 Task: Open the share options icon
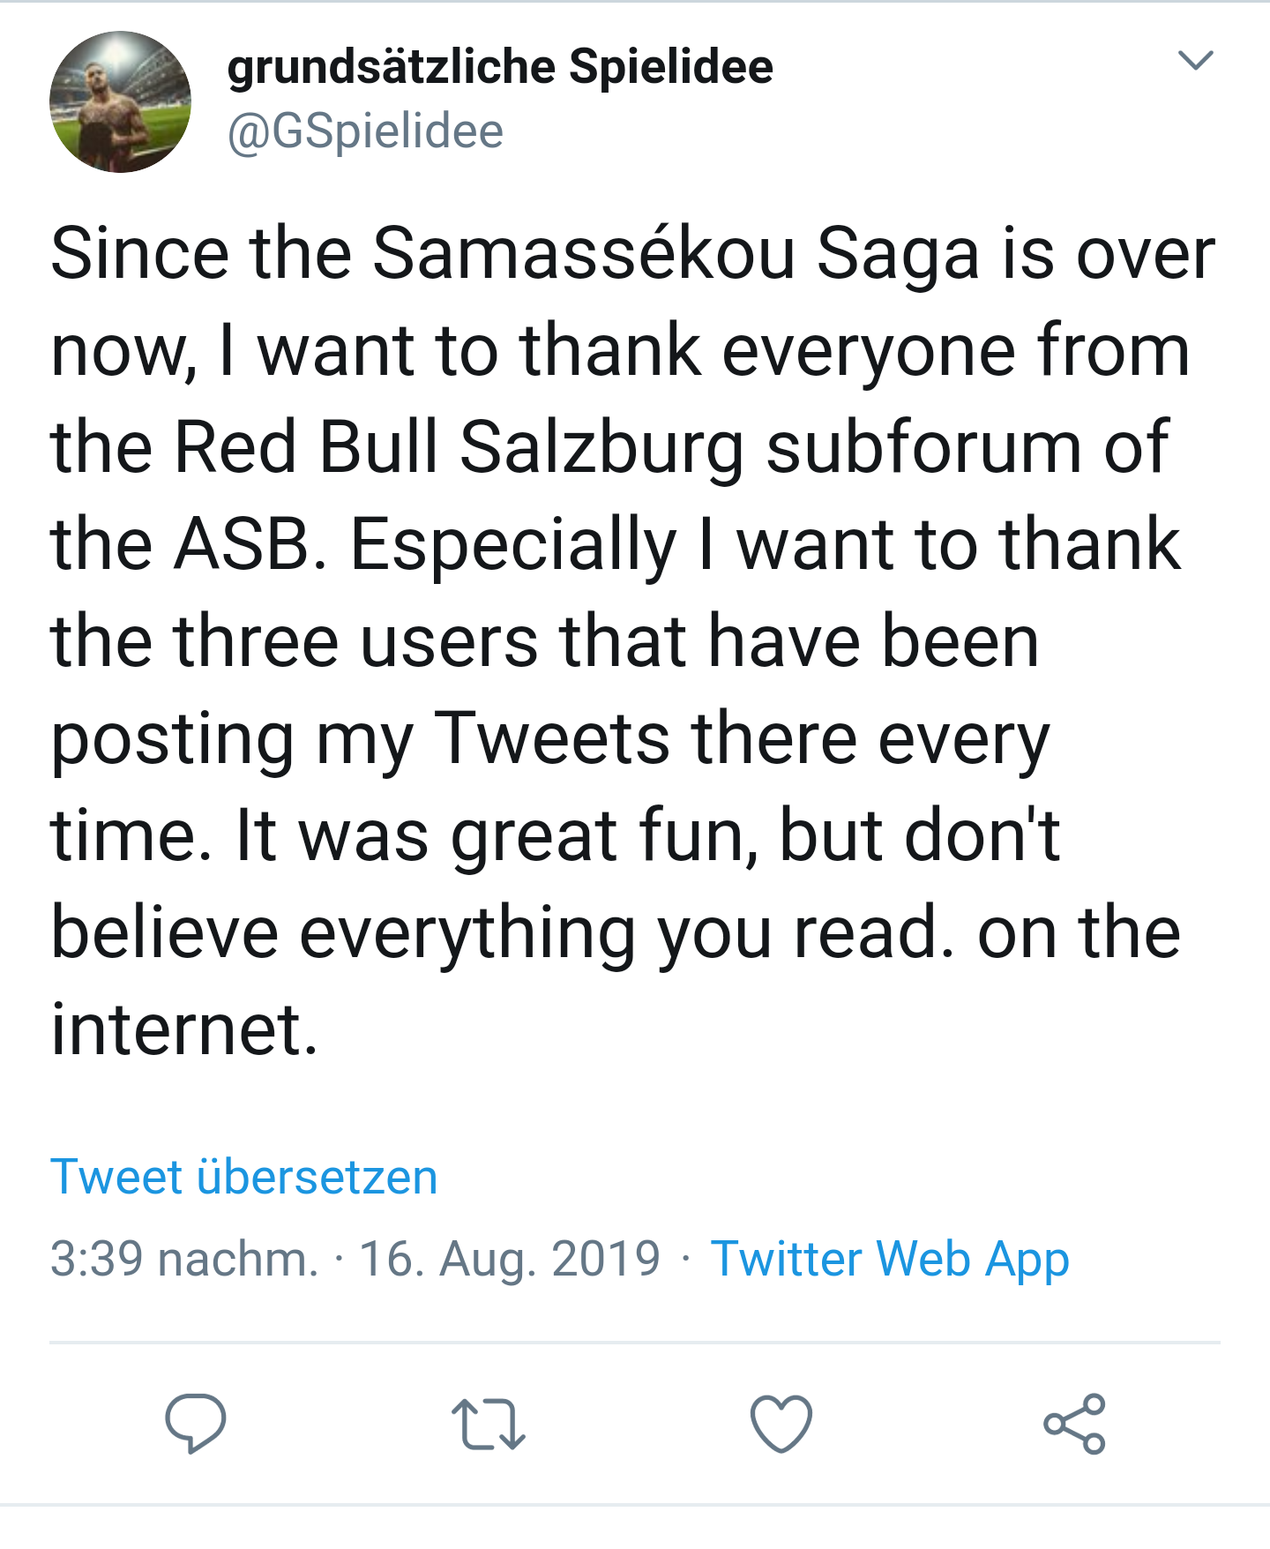point(1074,1423)
